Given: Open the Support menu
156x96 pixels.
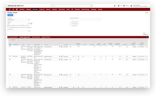Looking at the screenshot, I should [x=100, y=9].
